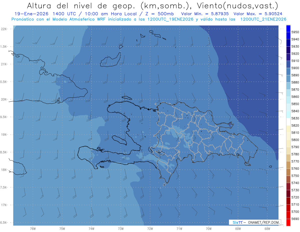Click the 20N latitude axis label
The height and width of the screenshot is (232, 300).
pos(4,99)
